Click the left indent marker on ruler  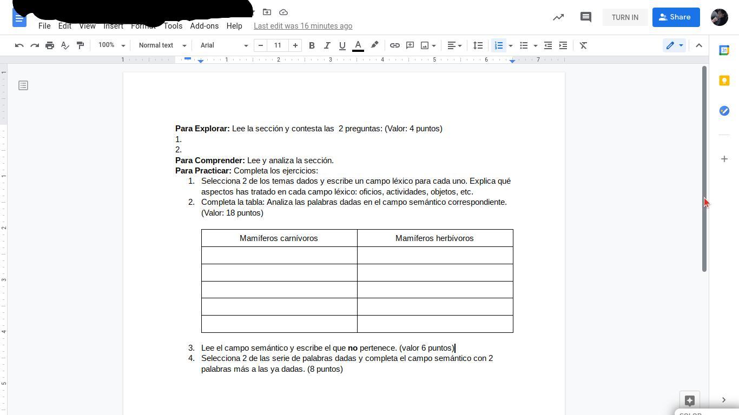201,61
